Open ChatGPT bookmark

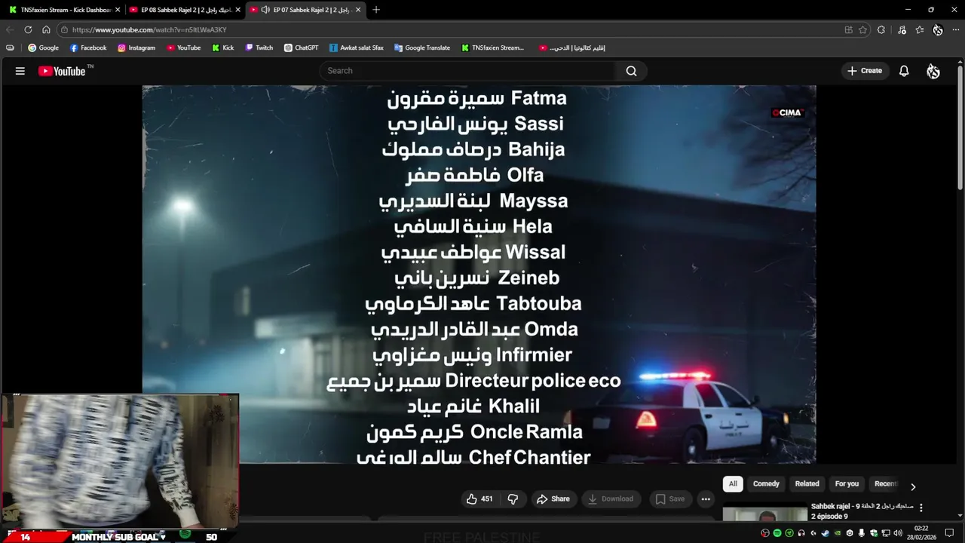(x=301, y=48)
